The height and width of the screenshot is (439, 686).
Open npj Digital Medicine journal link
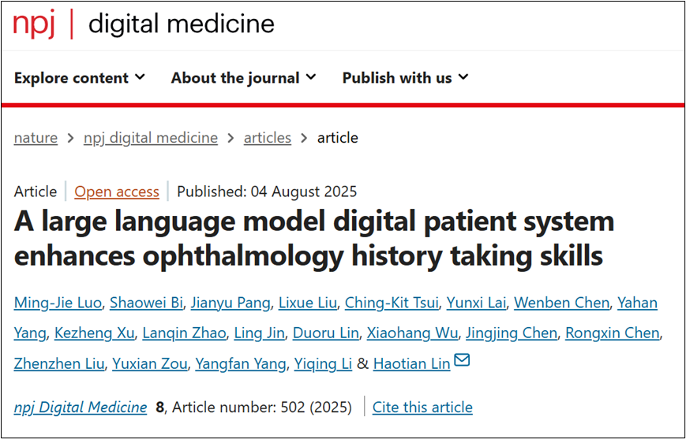81,407
